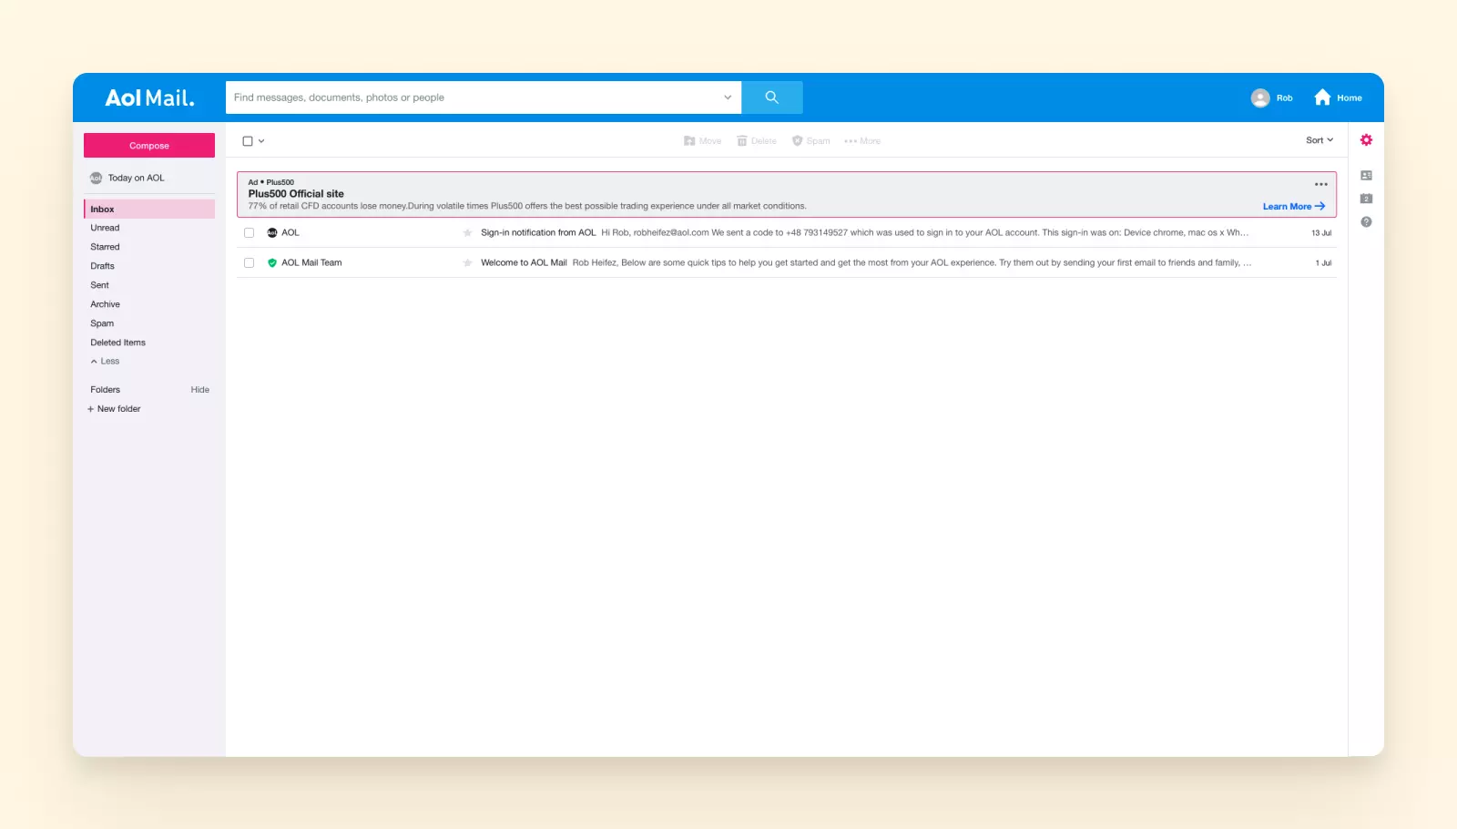Viewport: 1457px width, 829px height.
Task: Click the 13 Jul date of AOL email
Action: coord(1321,233)
